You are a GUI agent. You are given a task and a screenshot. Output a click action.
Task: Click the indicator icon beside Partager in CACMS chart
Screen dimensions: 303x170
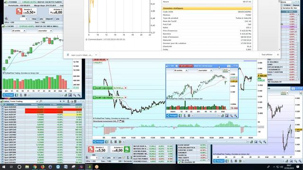(17, 95)
